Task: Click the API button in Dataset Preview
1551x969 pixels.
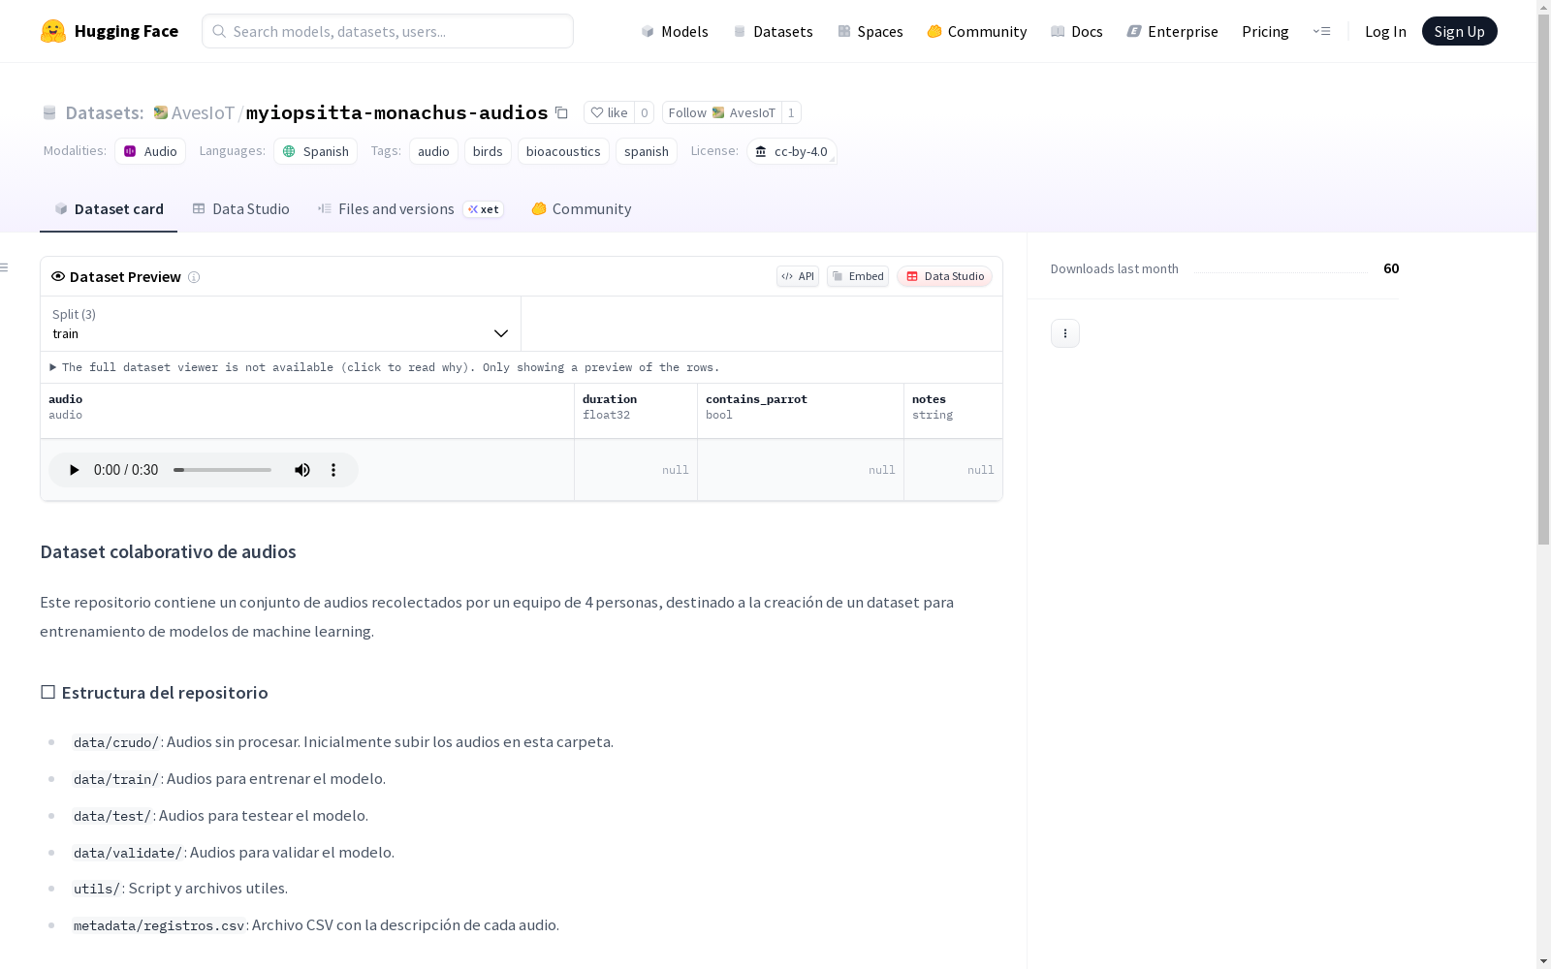Action: coord(798,276)
